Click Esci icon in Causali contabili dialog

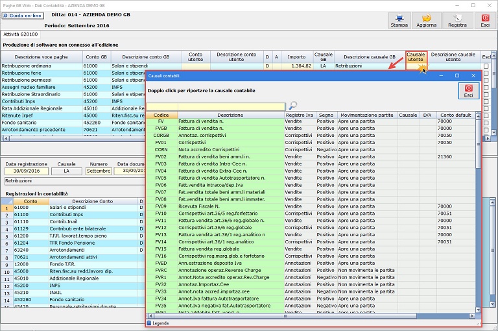(468, 88)
